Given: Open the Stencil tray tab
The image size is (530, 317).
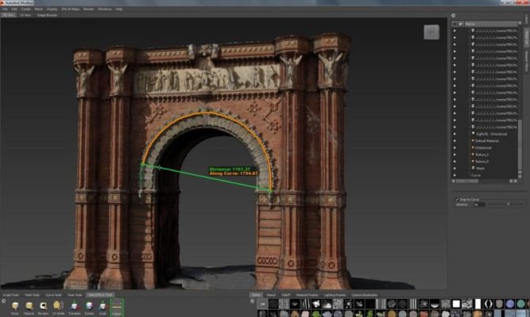Looking at the screenshot, I should (x=273, y=295).
